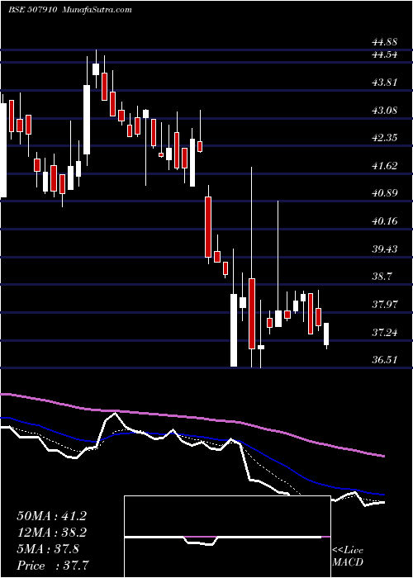The image size is (413, 578).
Task: Click the 36.51 price level label
Action: pos(385,359)
